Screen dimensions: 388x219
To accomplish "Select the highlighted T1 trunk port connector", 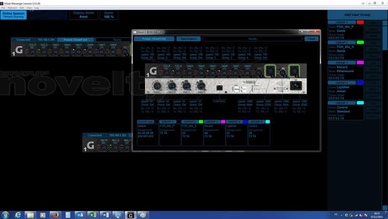I will click(x=271, y=70).
